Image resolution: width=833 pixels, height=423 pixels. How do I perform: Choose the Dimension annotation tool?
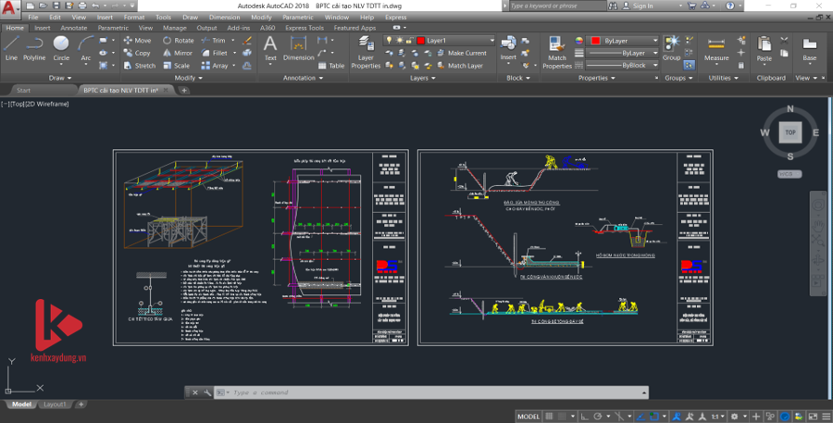[298, 48]
